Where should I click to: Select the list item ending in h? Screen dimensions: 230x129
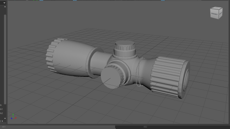pyautogui.click(x=1, y=105)
